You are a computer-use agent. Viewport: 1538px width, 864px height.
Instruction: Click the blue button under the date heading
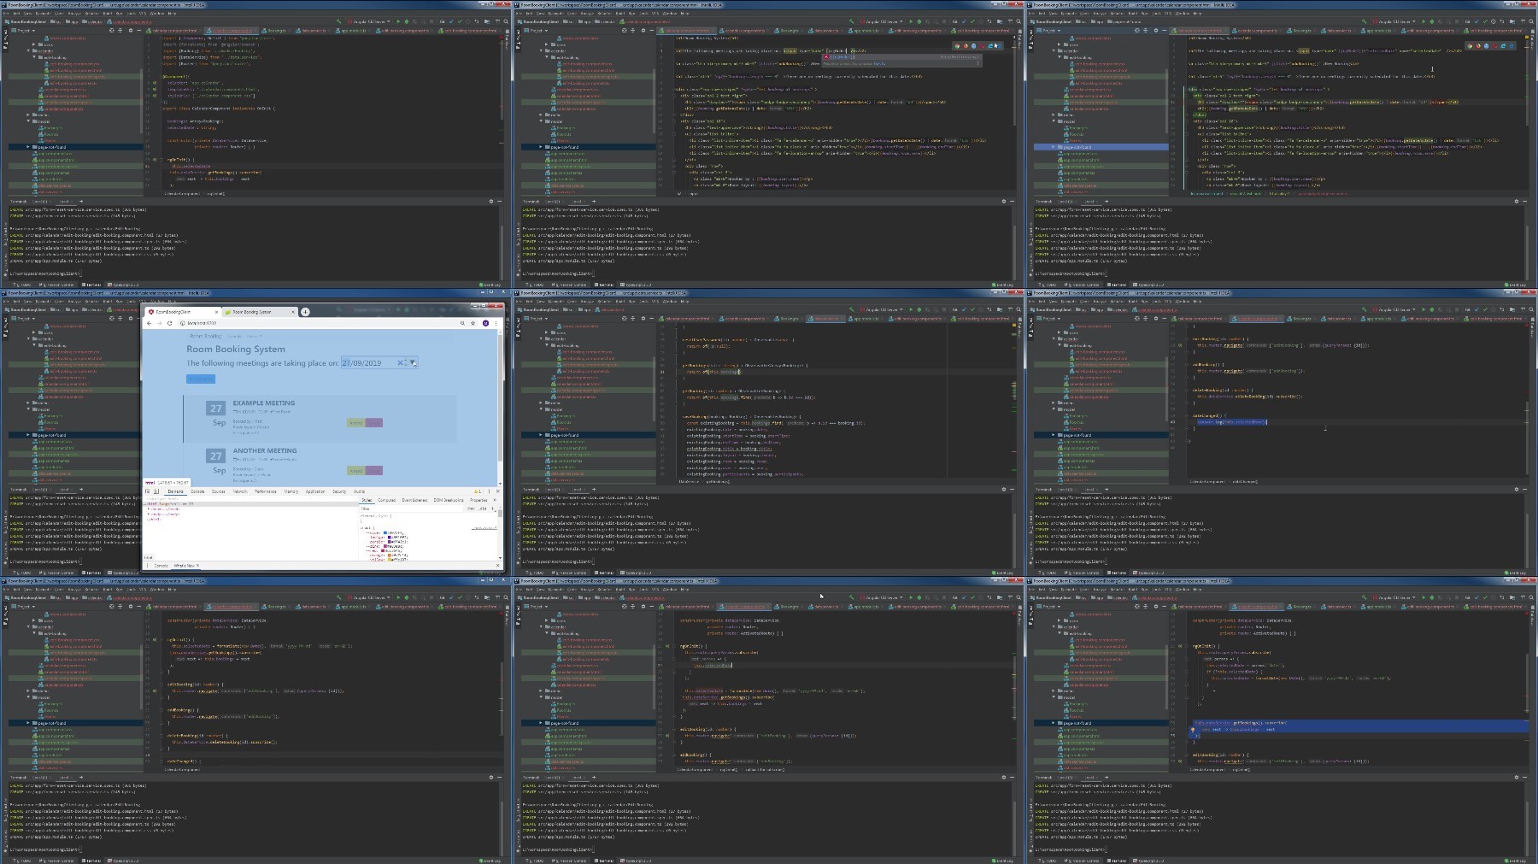[201, 379]
